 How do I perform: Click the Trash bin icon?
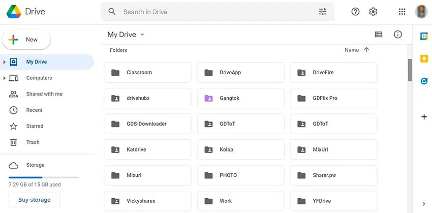click(x=14, y=142)
